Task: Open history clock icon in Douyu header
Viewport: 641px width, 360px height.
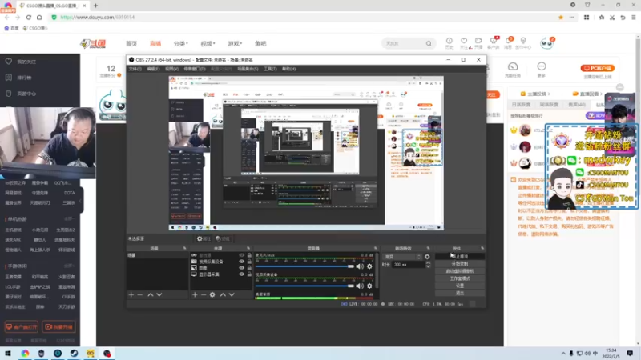Action: point(450,41)
